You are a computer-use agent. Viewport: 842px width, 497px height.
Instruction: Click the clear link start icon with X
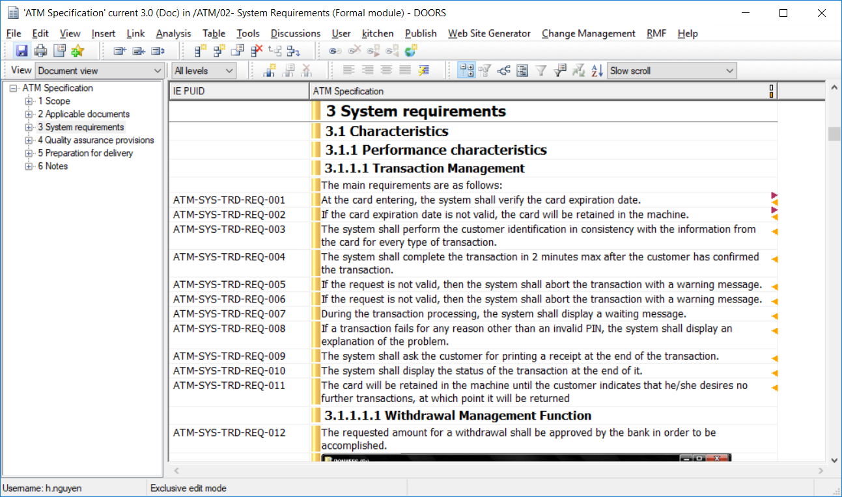click(354, 50)
